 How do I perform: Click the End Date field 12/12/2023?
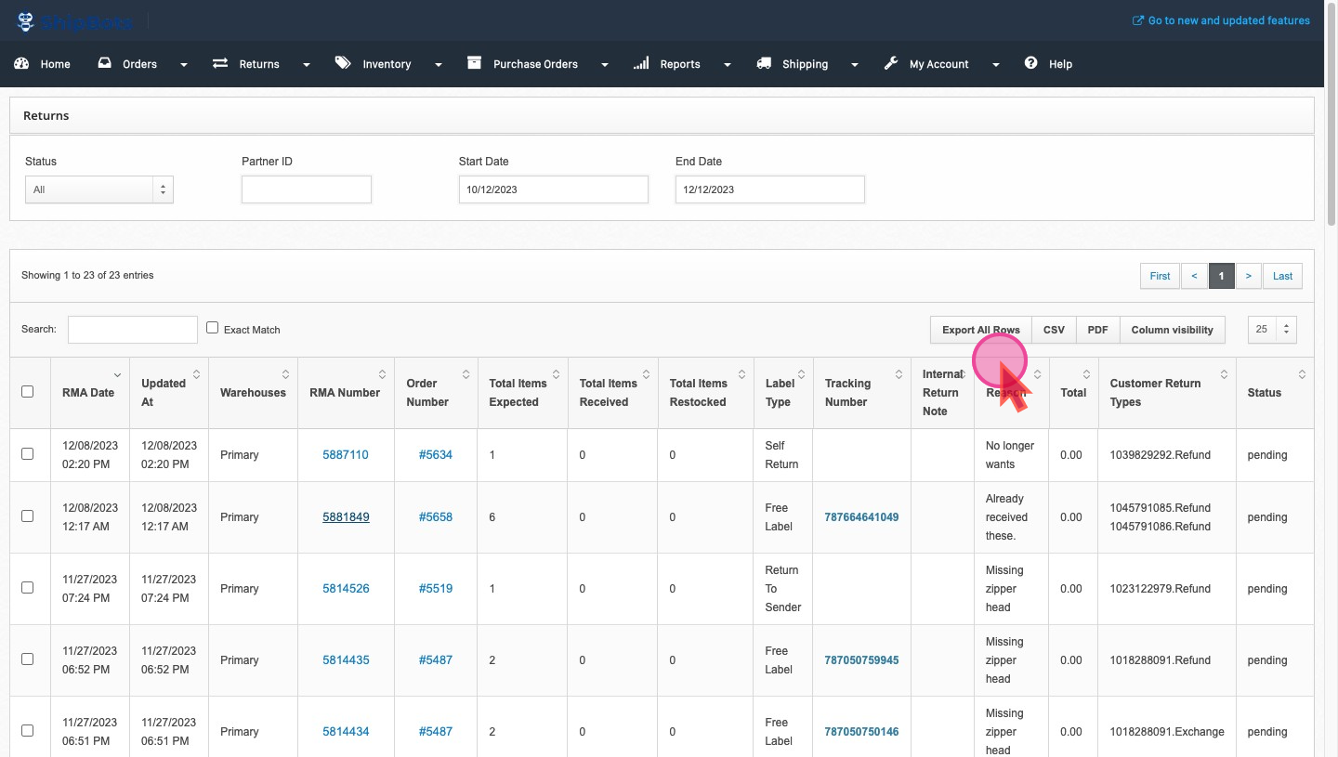tap(770, 189)
